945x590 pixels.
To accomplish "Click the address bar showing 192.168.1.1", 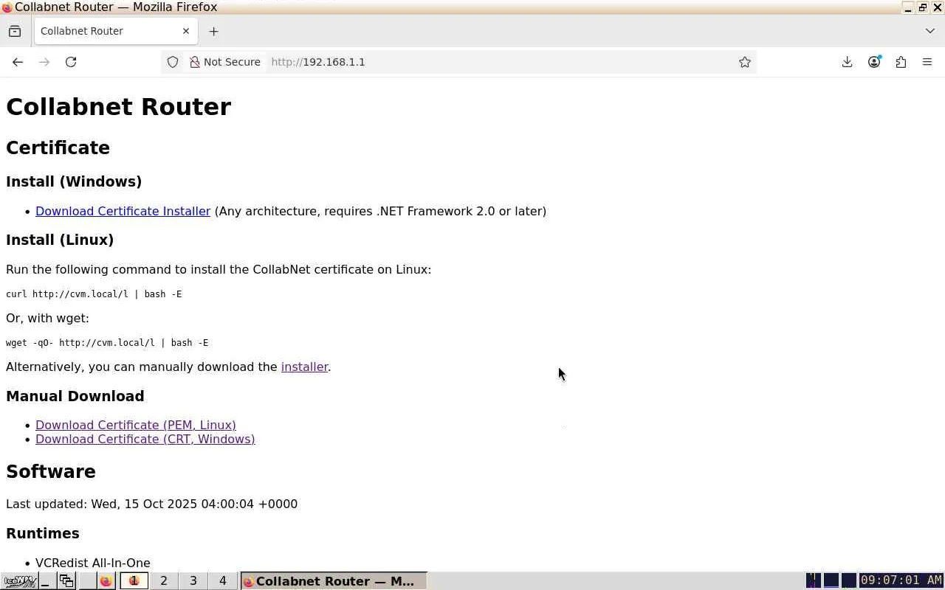I will (458, 62).
